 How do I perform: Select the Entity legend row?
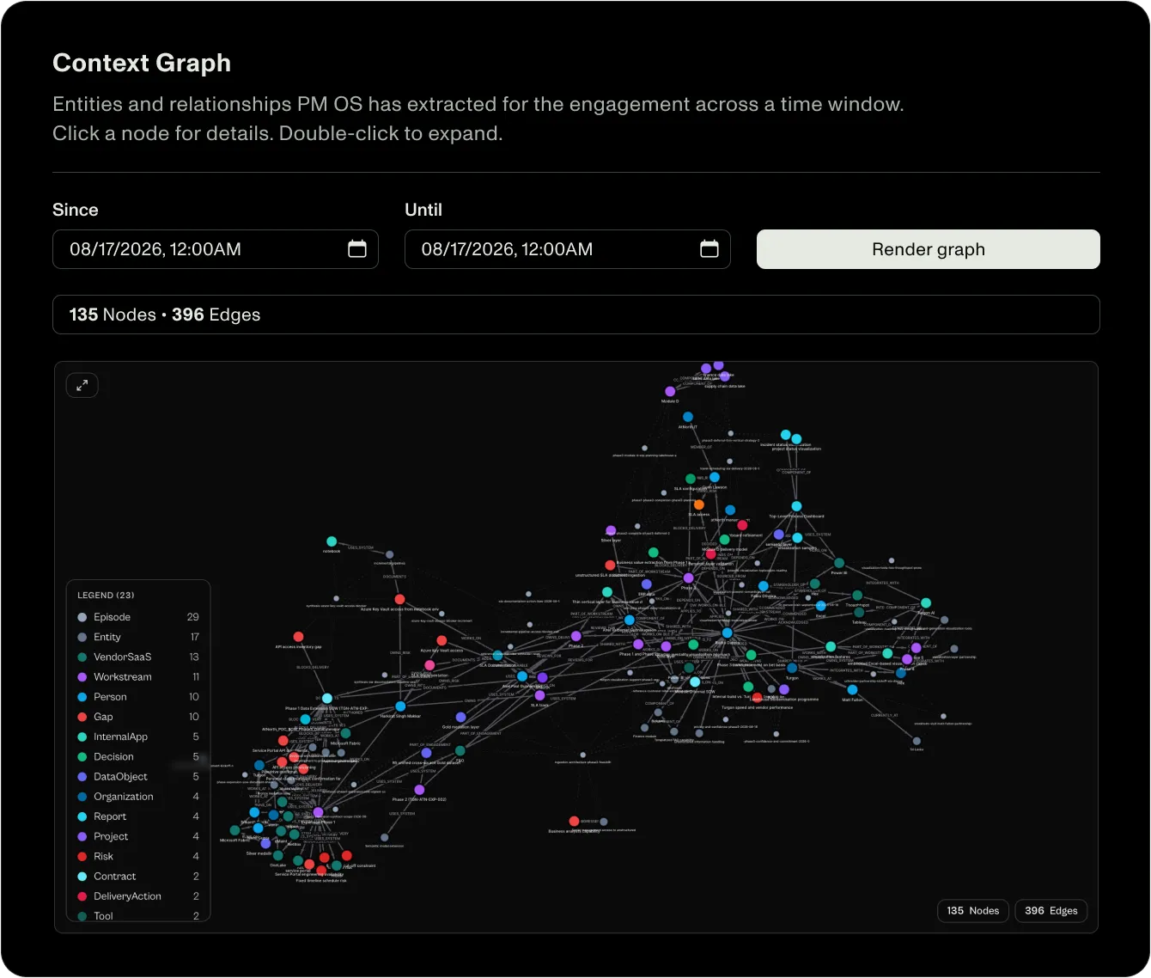(x=138, y=637)
